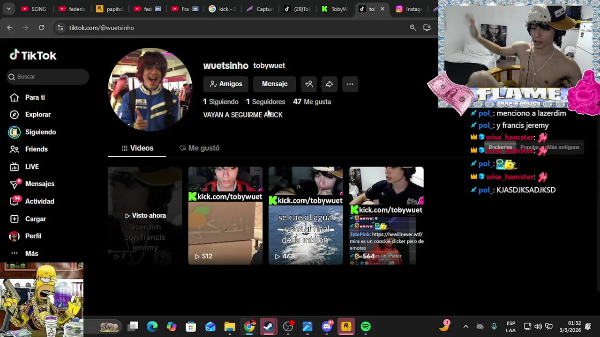Switch to the Instagram tab
Image resolution: width=600 pixels, height=337 pixels.
click(409, 9)
